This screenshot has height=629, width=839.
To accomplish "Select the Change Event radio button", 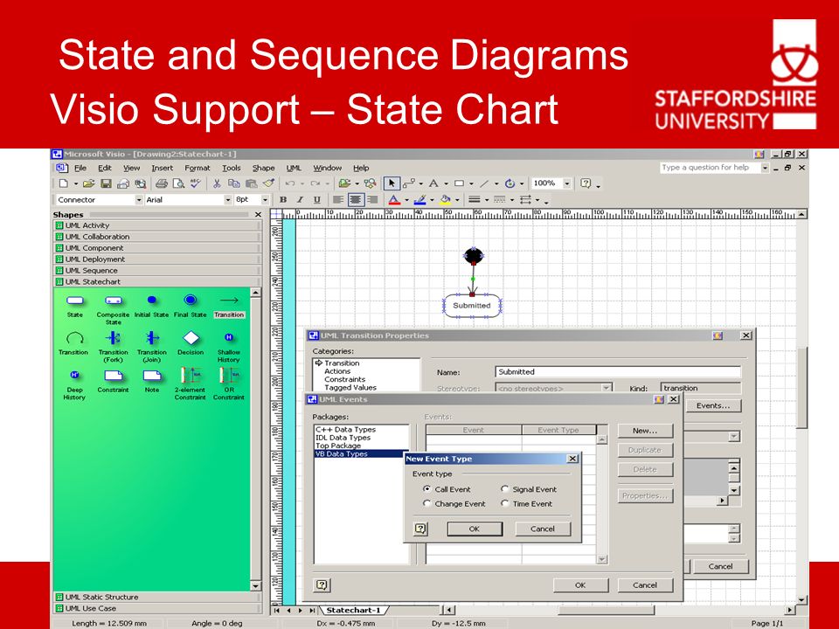I will pos(426,503).
